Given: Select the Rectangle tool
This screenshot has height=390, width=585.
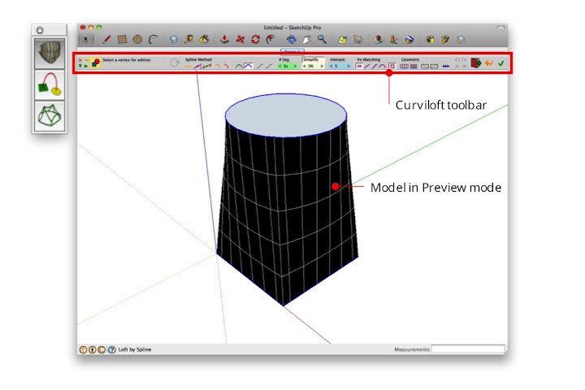Looking at the screenshot, I should click(122, 38).
